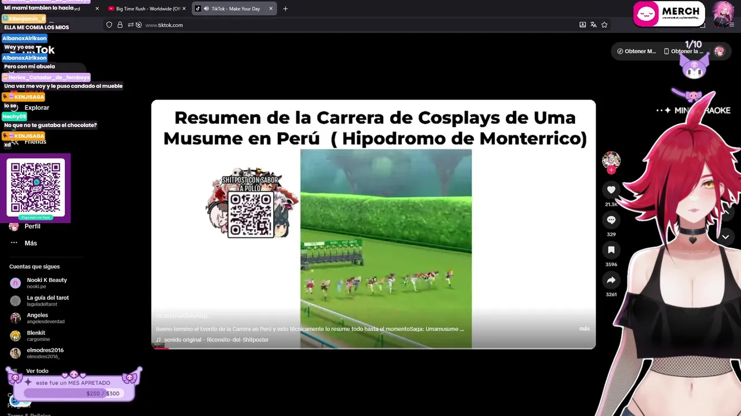Click the translate page icon in address bar

click(593, 25)
